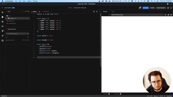Click the user avatar in header
The width and height of the screenshot is (173, 97).
140,8
